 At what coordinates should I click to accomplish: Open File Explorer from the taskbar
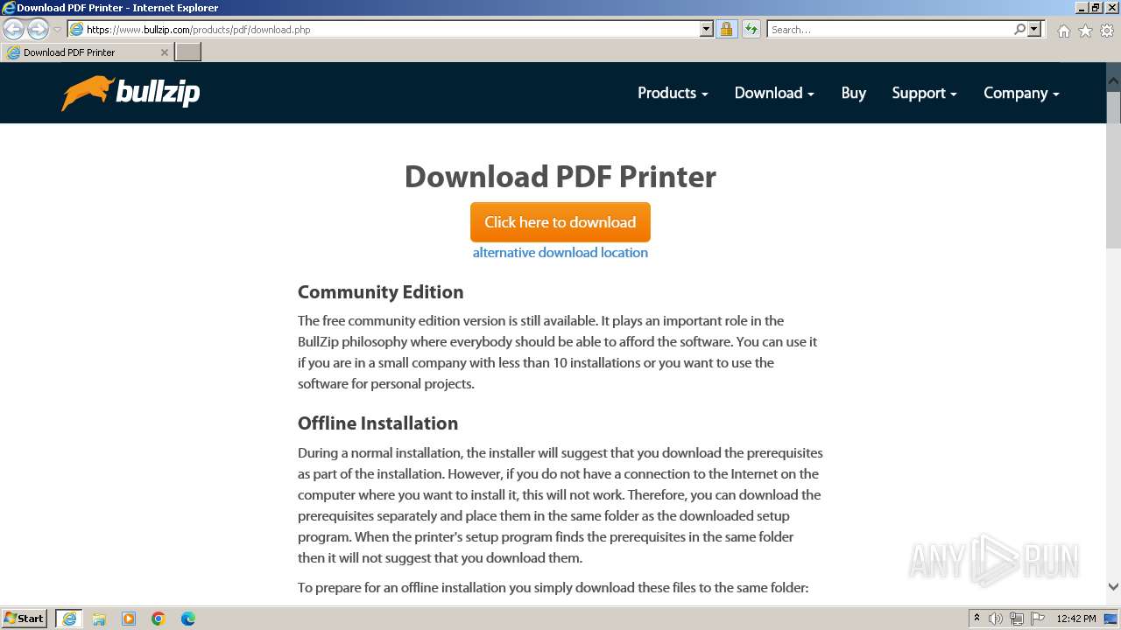[x=99, y=619]
